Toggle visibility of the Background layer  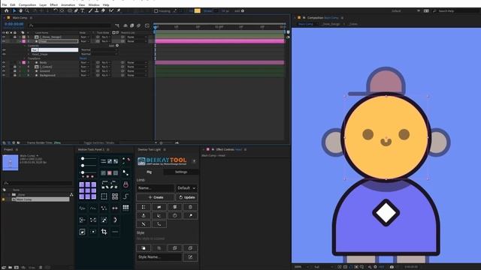click(x=4, y=75)
